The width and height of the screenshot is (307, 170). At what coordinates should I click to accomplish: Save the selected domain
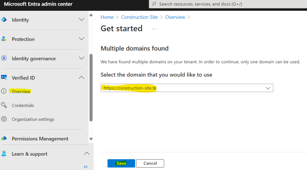click(121, 163)
